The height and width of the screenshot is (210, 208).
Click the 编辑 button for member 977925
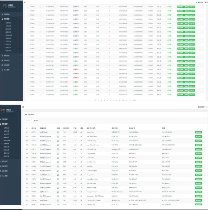[186, 19]
